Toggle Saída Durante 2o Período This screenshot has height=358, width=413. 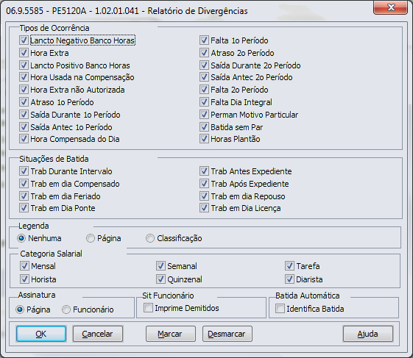[204, 65]
